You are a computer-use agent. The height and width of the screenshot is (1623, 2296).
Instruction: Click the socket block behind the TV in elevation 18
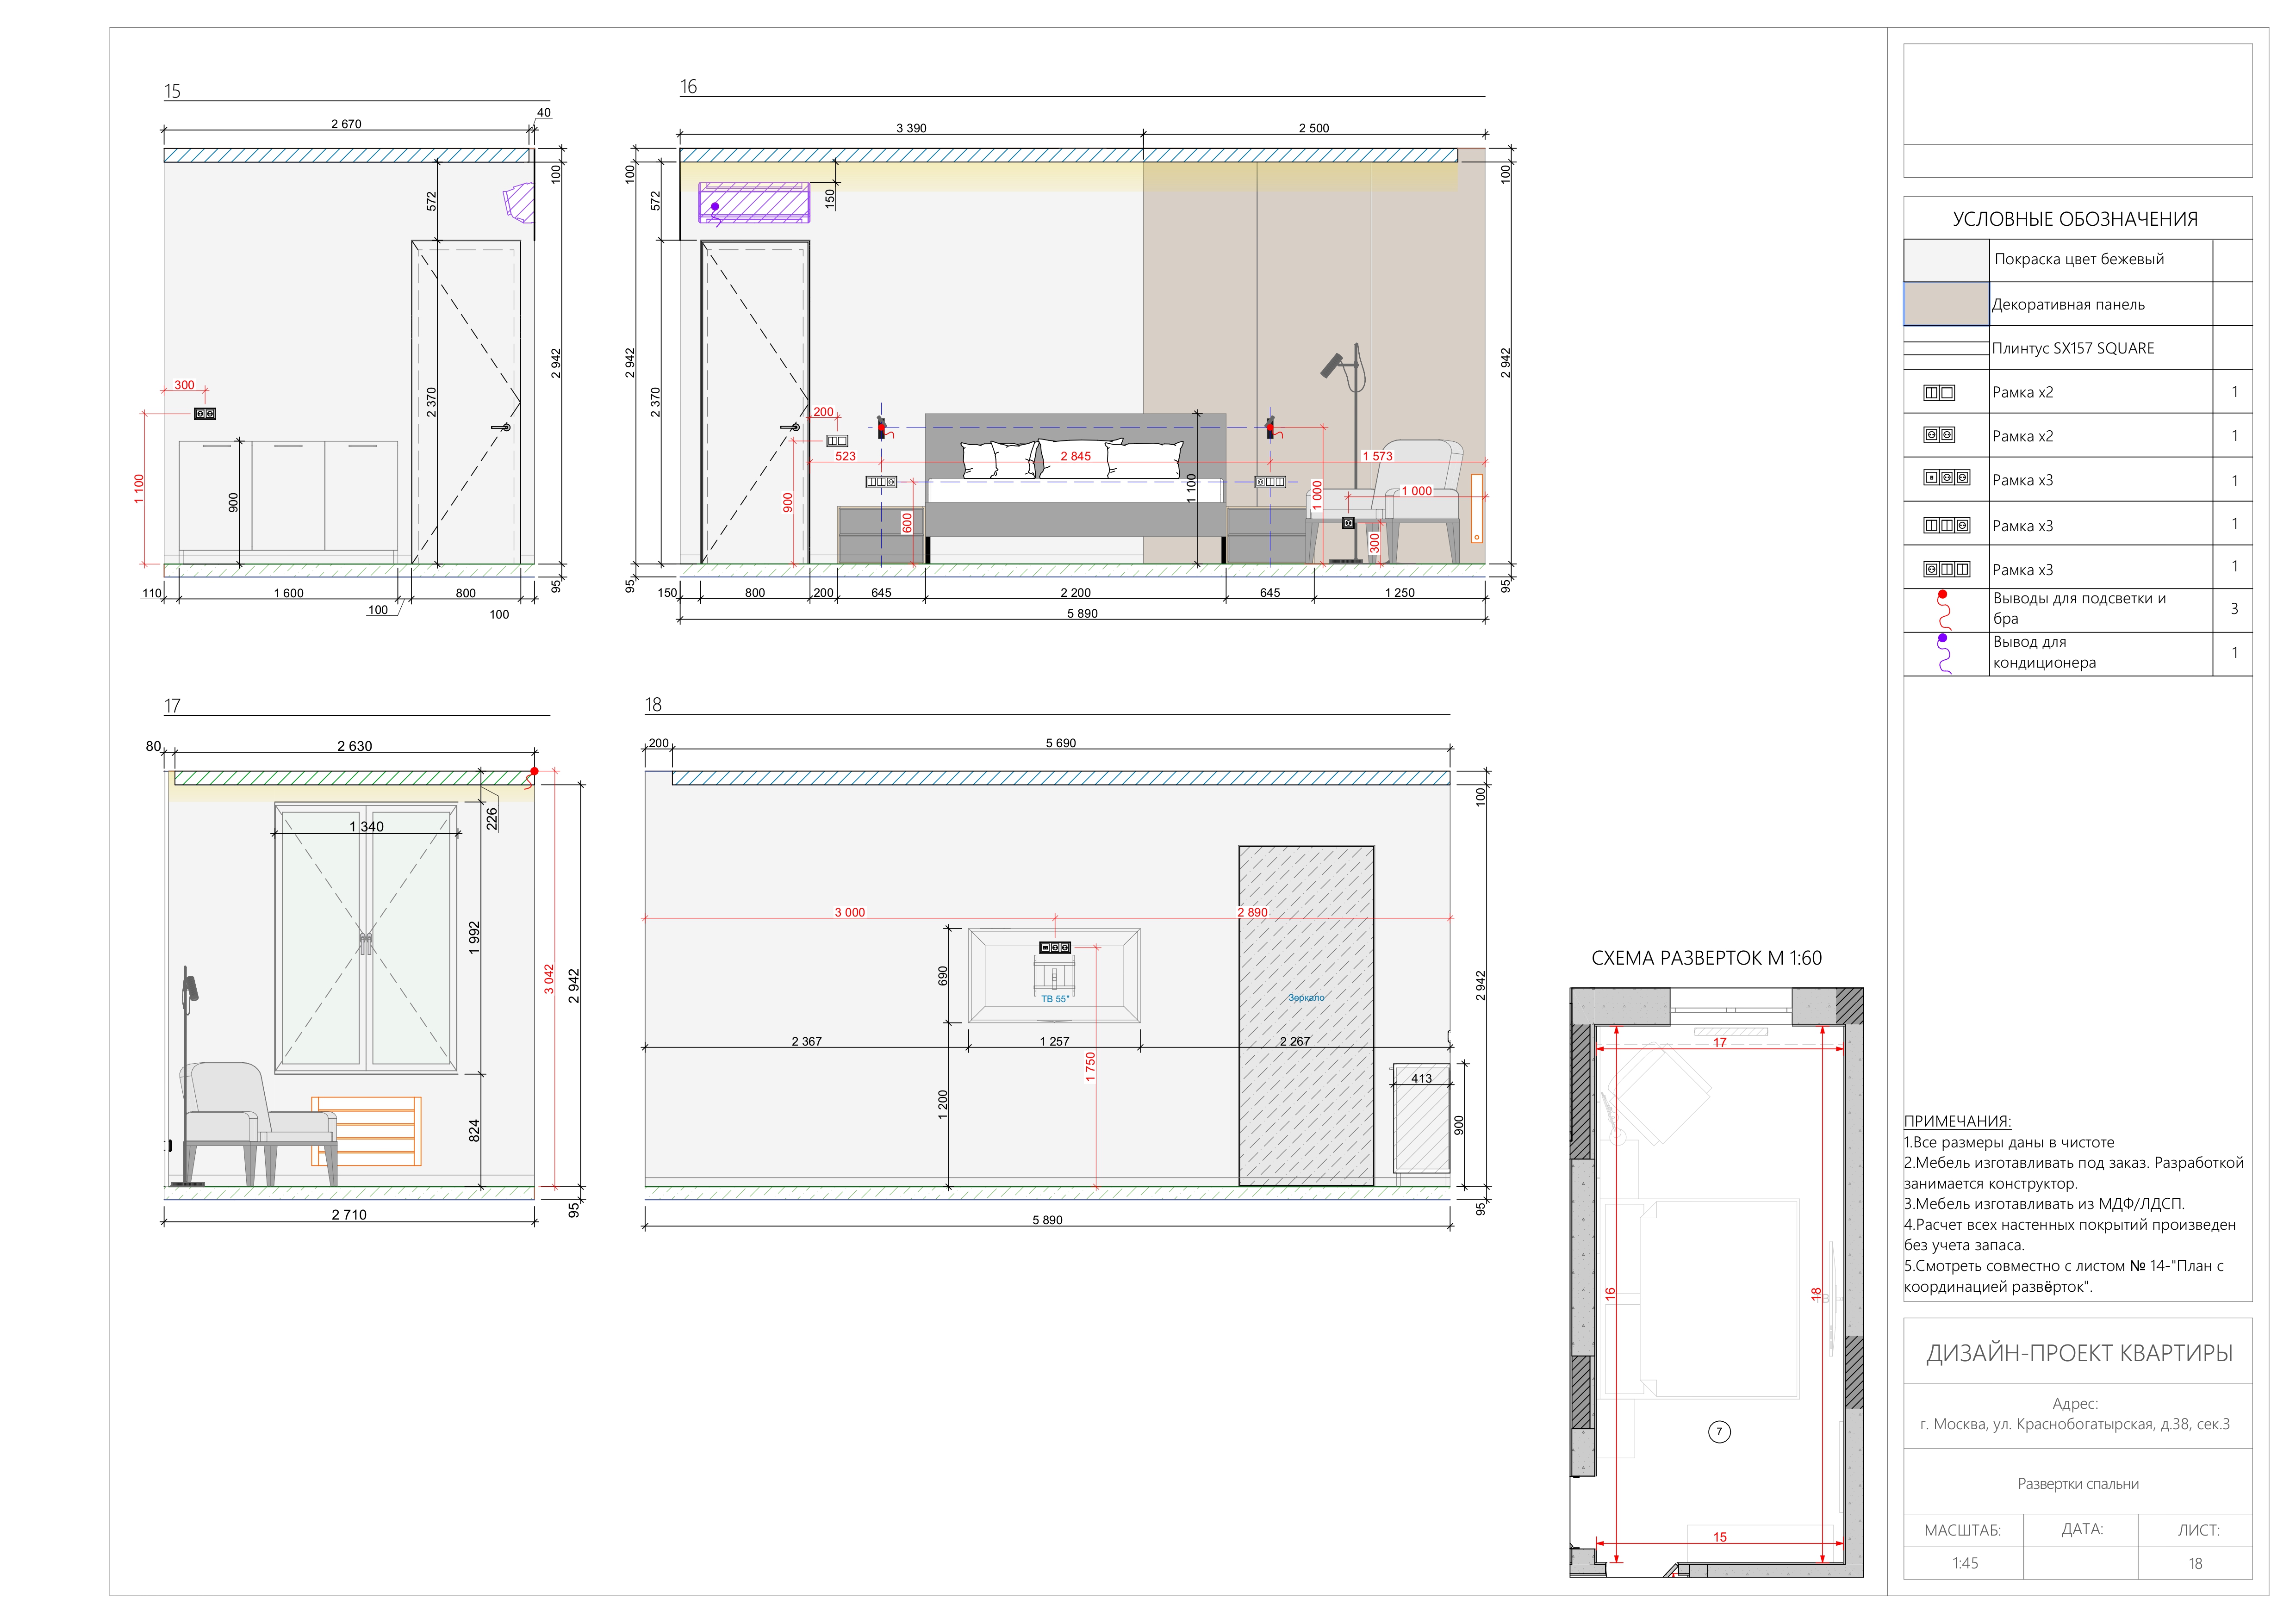(1055, 947)
